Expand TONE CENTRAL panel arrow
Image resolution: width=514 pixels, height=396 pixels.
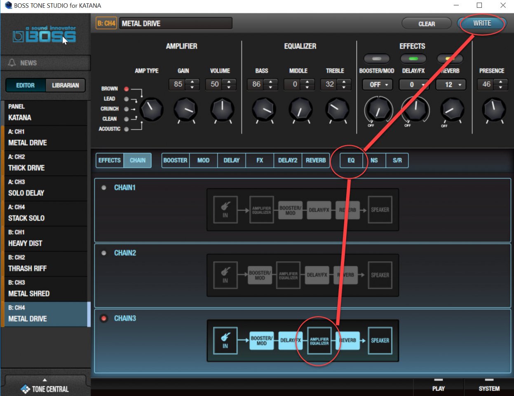[45, 379]
